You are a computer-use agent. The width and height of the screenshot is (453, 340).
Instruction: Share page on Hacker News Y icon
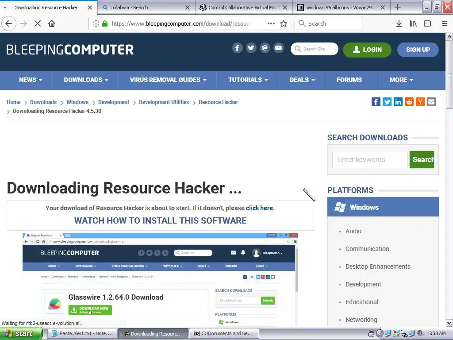(420, 102)
